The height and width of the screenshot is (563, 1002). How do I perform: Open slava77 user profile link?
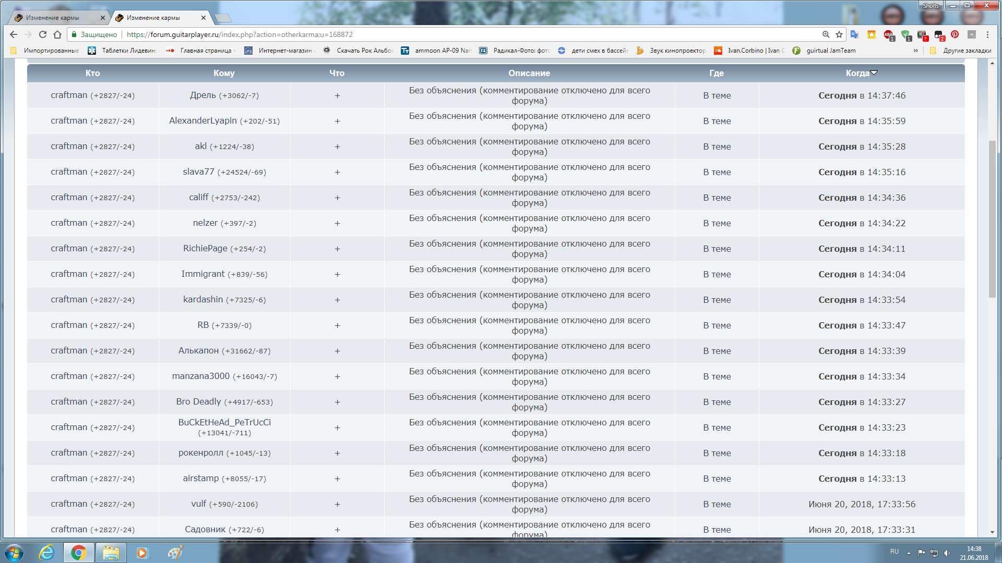pyautogui.click(x=198, y=172)
